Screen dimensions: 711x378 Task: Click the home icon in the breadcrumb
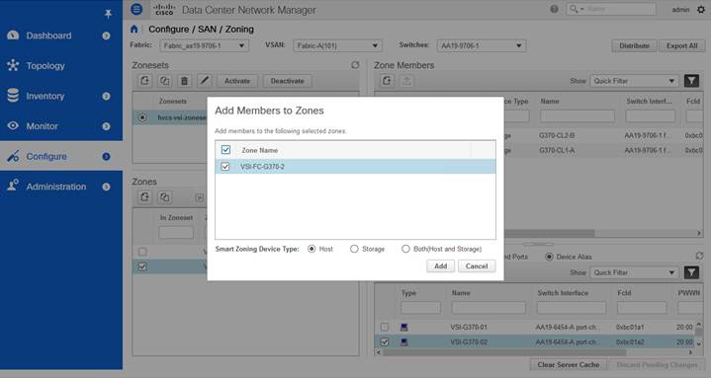133,29
